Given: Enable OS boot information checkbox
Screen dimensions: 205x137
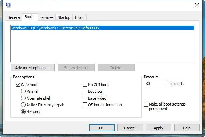Looking at the screenshot, I should pos(85,105).
